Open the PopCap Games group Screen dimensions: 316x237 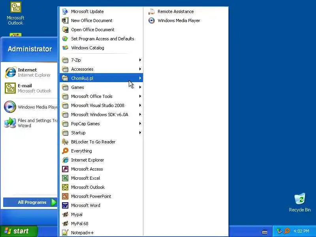[102, 124]
